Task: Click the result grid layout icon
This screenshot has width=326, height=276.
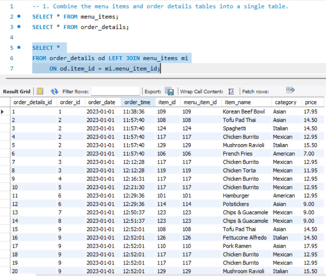Action: [x=40, y=91]
